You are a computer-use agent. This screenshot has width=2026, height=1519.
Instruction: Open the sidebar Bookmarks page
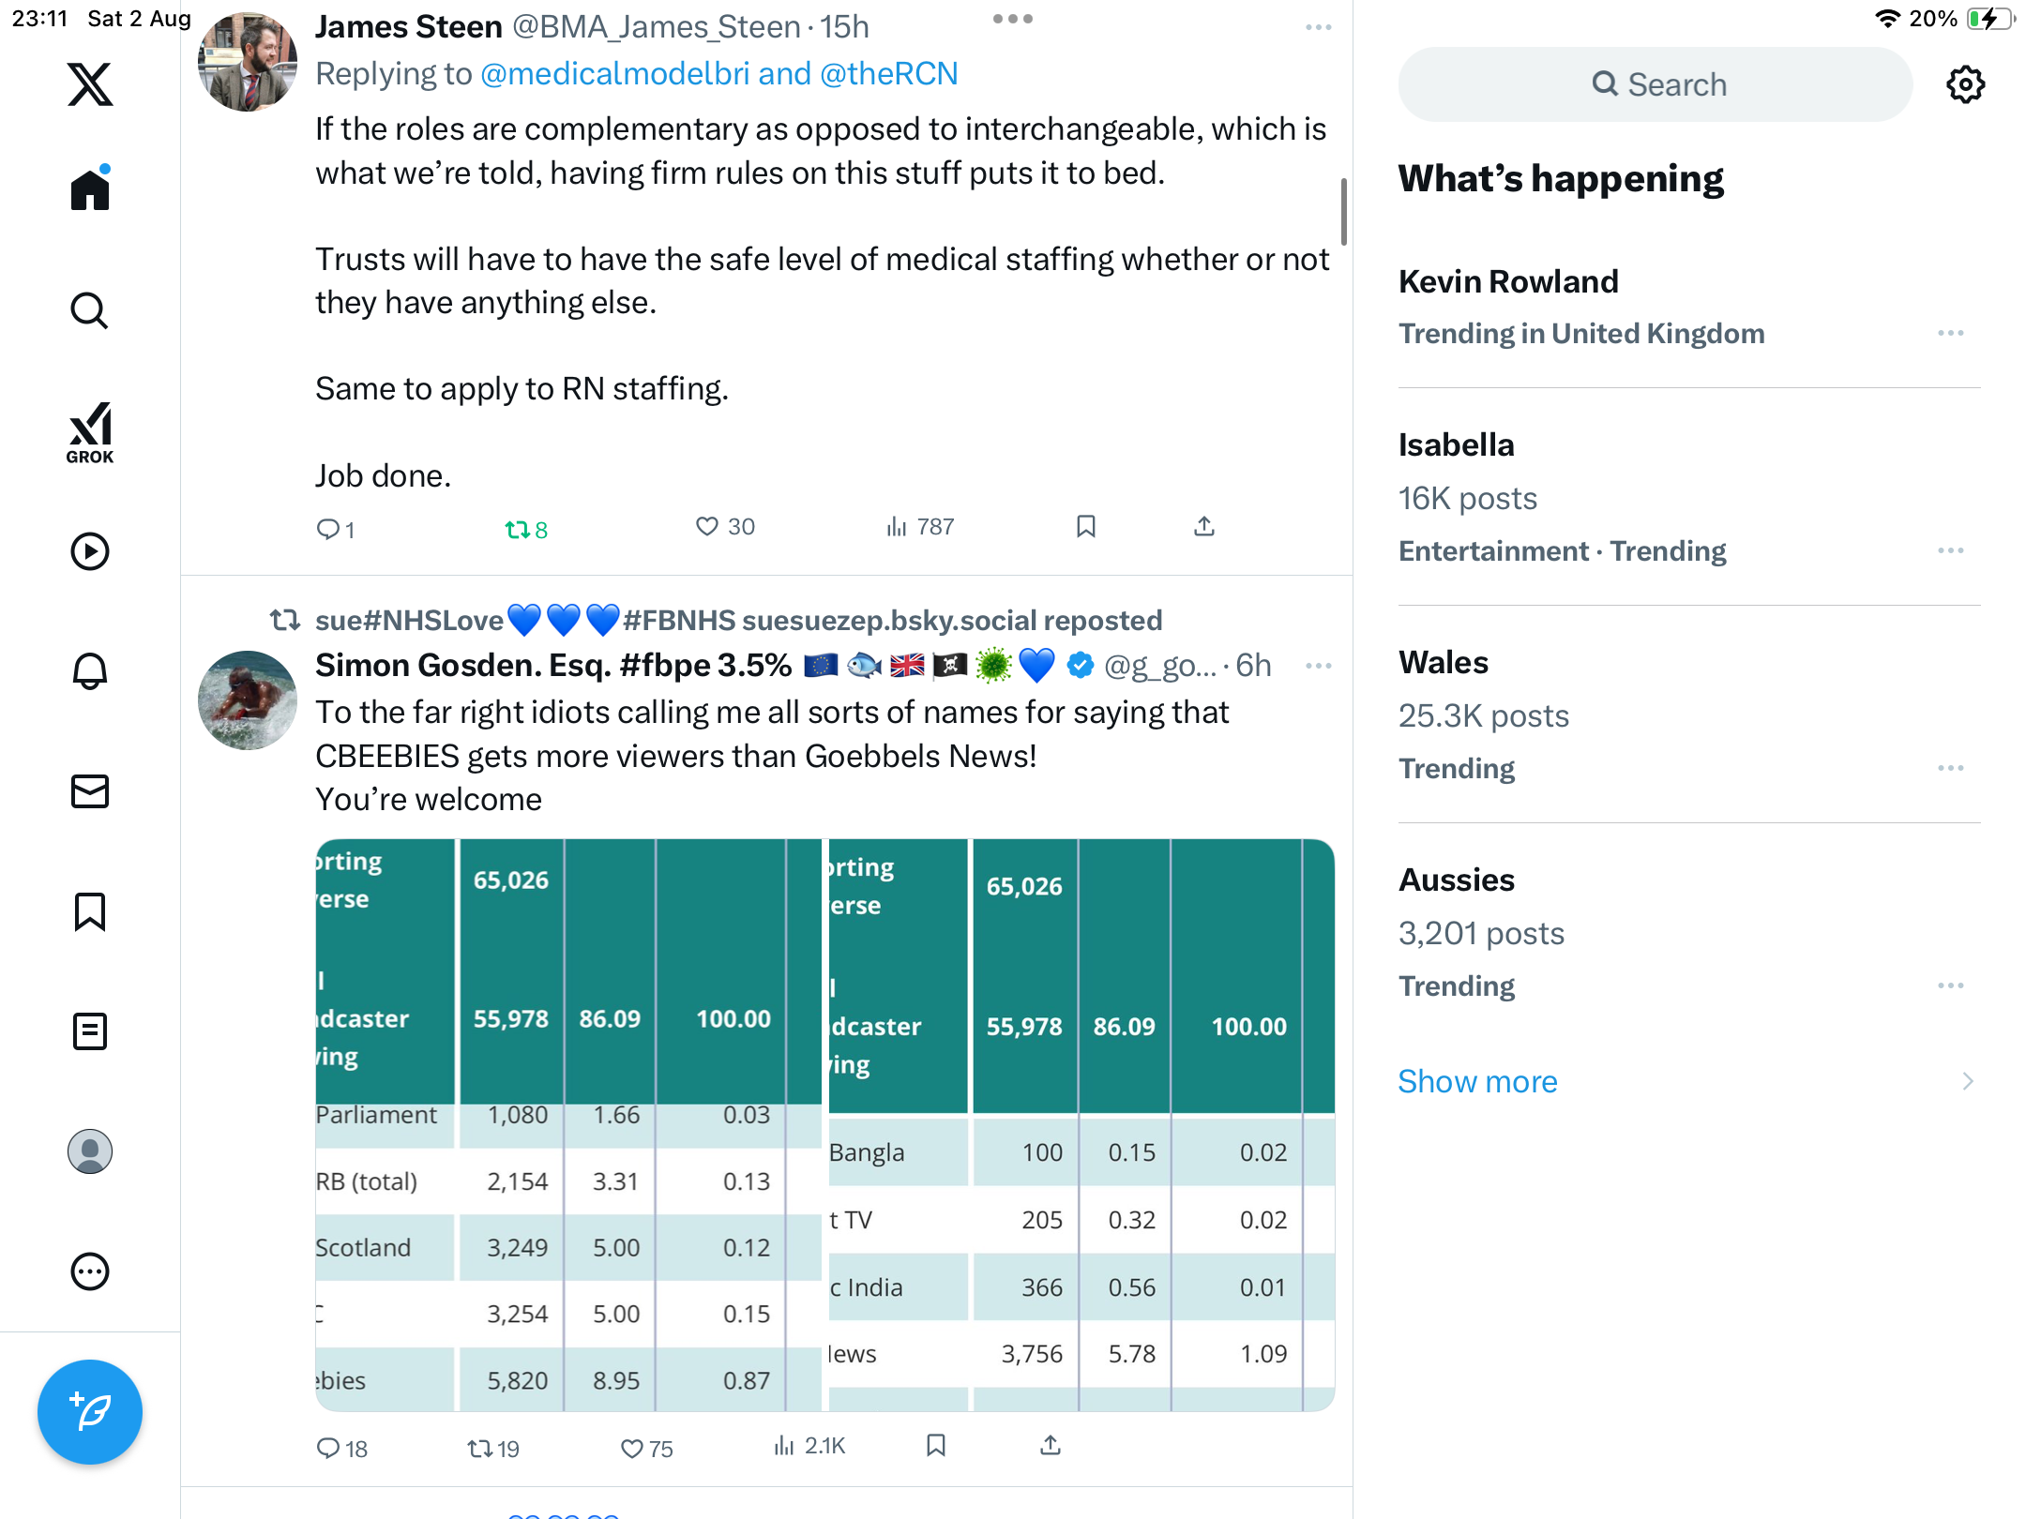pyautogui.click(x=90, y=911)
